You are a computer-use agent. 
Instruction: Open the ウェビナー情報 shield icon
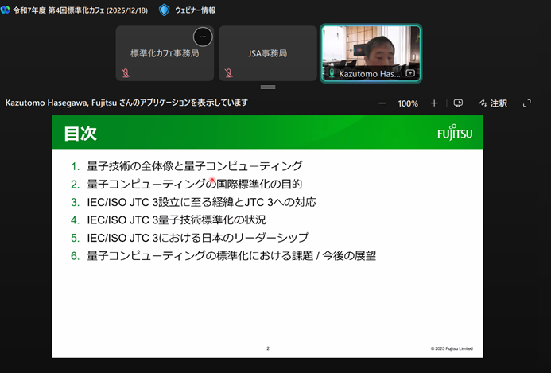click(164, 10)
